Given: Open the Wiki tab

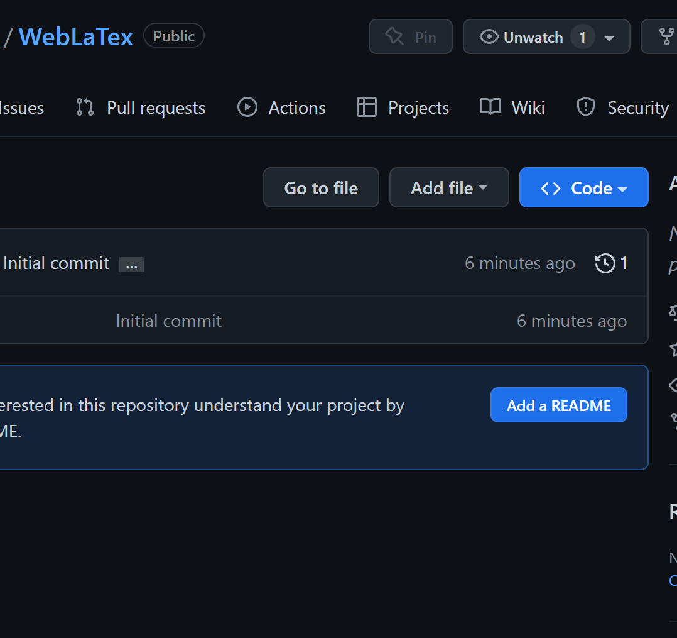Looking at the screenshot, I should [512, 107].
